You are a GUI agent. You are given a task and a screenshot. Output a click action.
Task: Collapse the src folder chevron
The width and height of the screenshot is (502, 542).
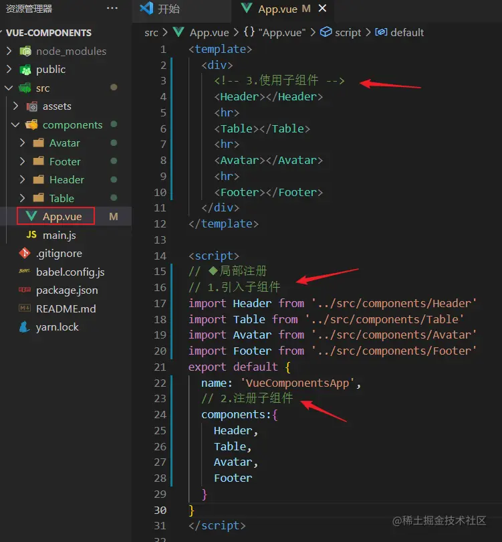9,88
